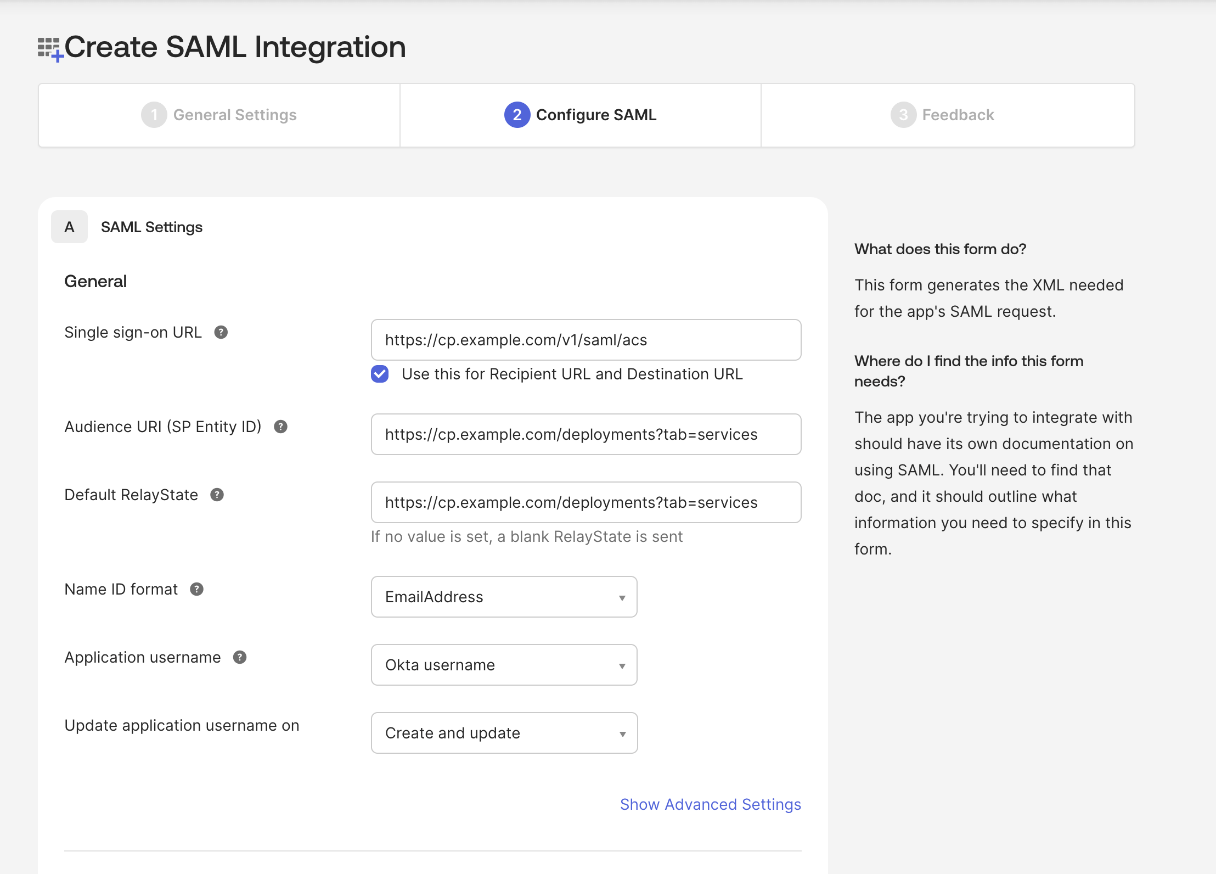Click the step 1 circle badge
Viewport: 1216px width, 874px height.
pos(154,115)
